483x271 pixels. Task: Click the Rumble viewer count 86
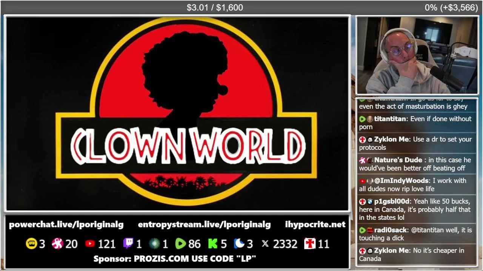point(194,244)
